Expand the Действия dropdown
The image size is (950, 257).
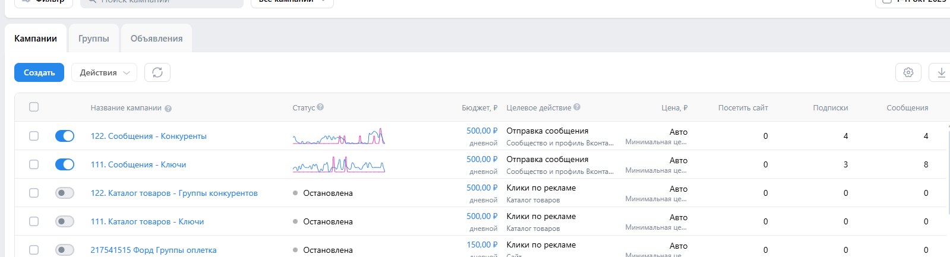tap(105, 72)
